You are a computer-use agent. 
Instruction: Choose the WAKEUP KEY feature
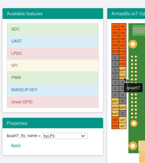pos(53,90)
